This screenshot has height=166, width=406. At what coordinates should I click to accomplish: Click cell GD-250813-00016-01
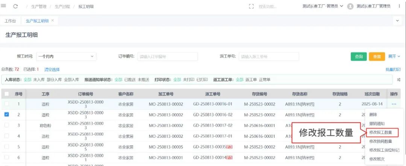212,104
